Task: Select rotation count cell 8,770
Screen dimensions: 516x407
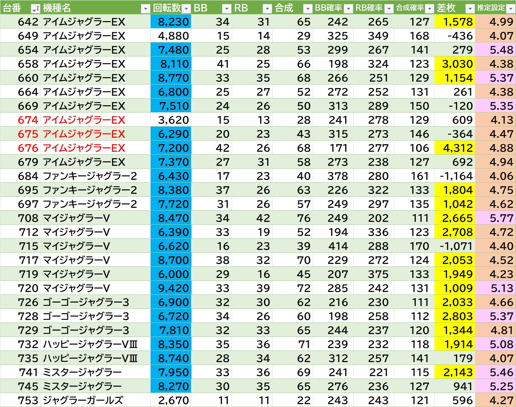Action: [171, 78]
